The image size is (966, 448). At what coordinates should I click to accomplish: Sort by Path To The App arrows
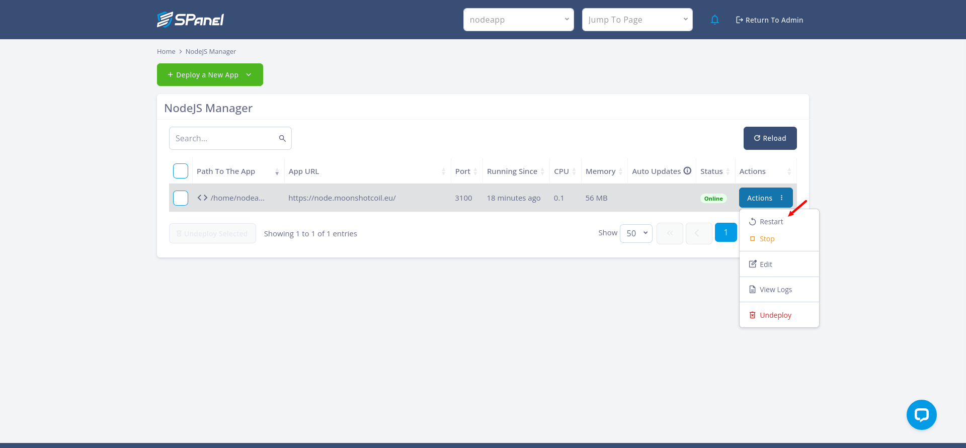pos(277,171)
